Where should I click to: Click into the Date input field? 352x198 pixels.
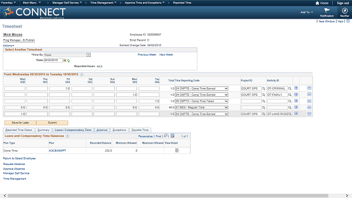coord(53,60)
